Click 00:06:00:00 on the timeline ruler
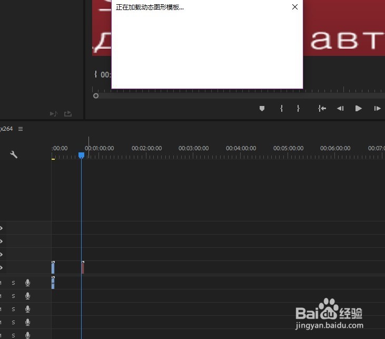Image resolution: width=385 pixels, height=339 pixels. (x=335, y=148)
